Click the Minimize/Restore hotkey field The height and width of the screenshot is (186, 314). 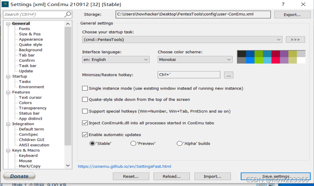[x=189, y=75]
